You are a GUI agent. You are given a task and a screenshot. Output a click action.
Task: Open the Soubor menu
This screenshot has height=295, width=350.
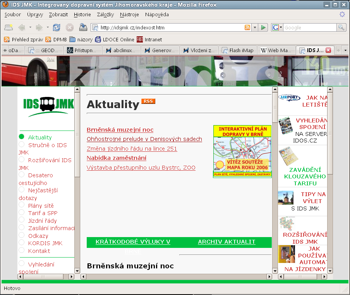pos(13,15)
